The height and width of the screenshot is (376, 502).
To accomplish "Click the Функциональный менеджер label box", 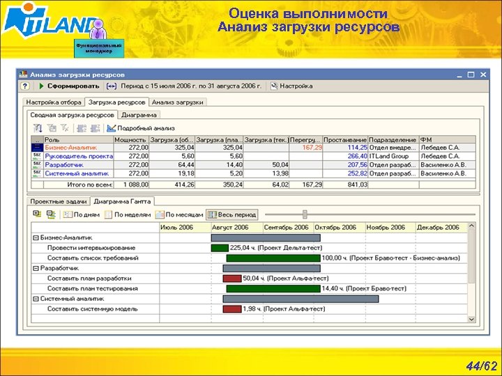I will coord(99,48).
